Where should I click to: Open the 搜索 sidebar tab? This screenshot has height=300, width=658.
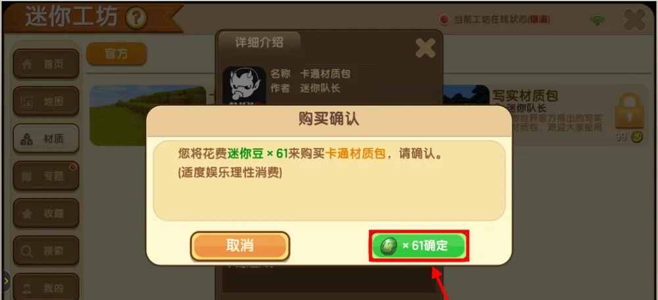(x=46, y=251)
